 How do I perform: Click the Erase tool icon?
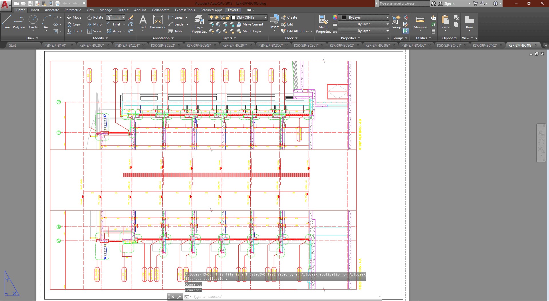131,17
